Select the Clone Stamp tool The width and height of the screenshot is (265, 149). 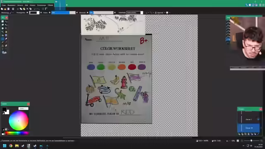(2, 46)
